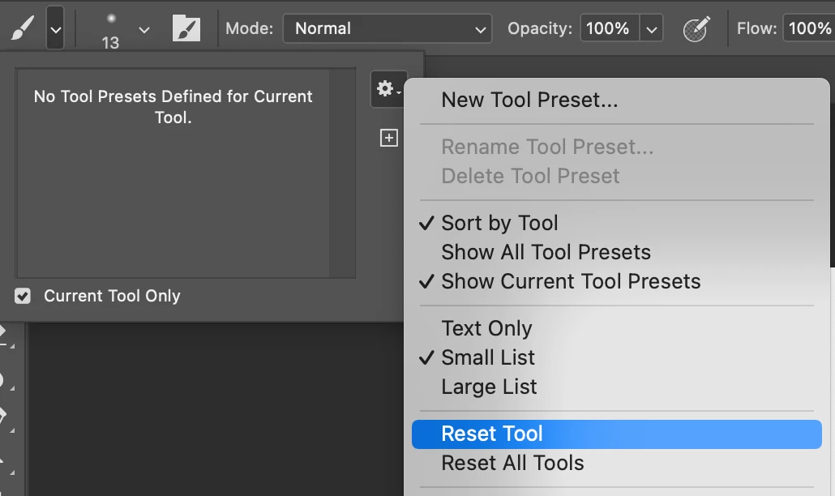Image resolution: width=835 pixels, height=496 pixels.
Task: Expand the Opacity slider arrow
Action: point(651,29)
